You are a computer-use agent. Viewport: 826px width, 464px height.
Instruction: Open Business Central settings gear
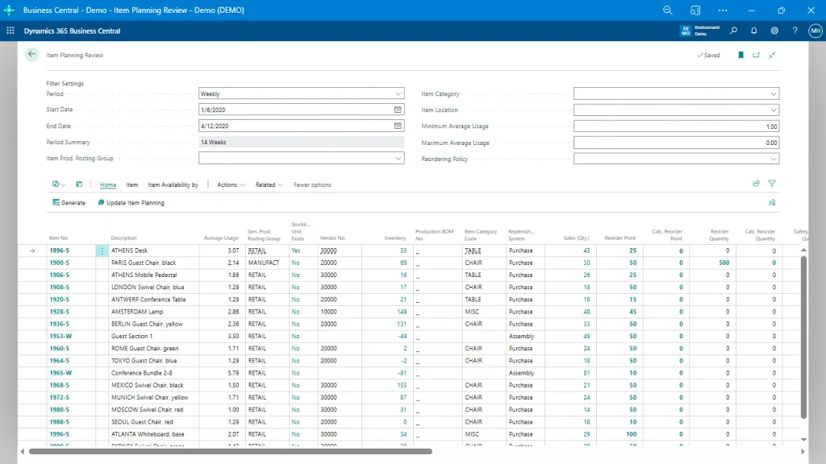(x=773, y=30)
